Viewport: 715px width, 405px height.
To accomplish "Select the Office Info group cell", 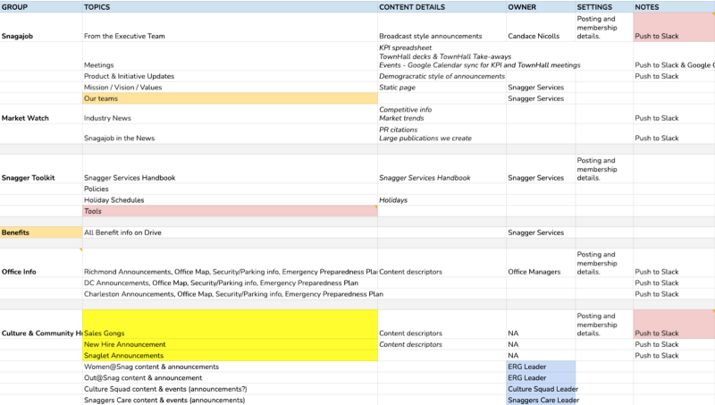I will tap(41, 263).
